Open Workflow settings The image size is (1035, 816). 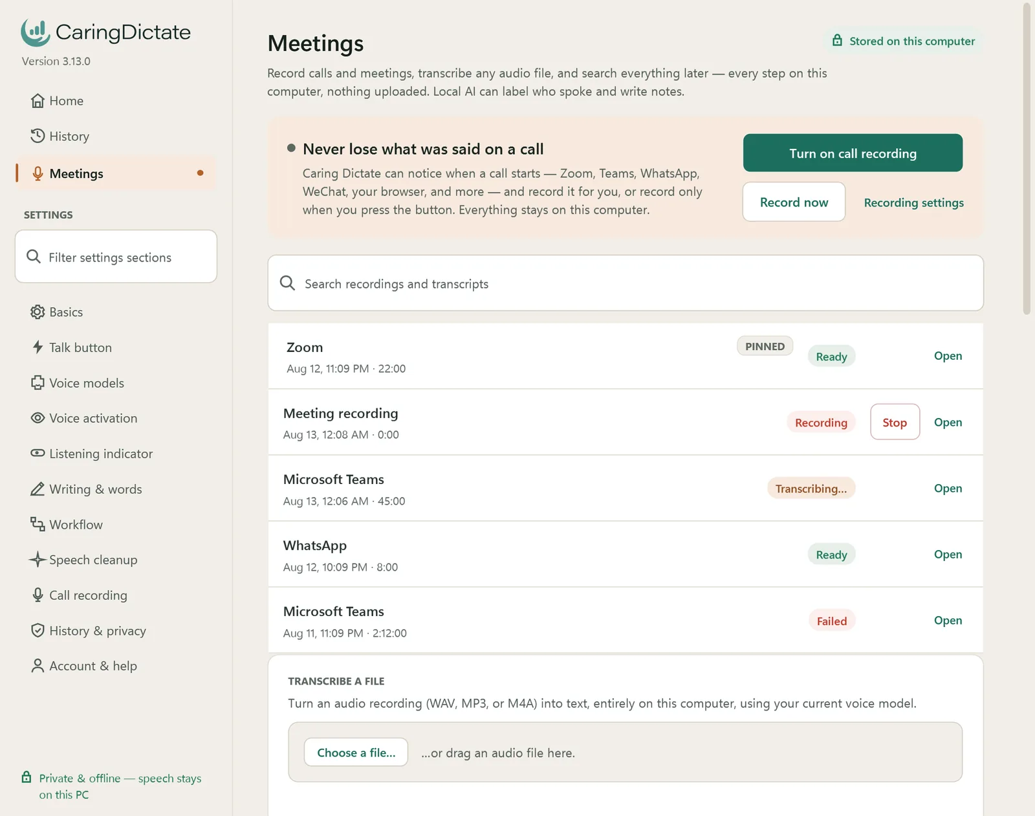[116, 524]
